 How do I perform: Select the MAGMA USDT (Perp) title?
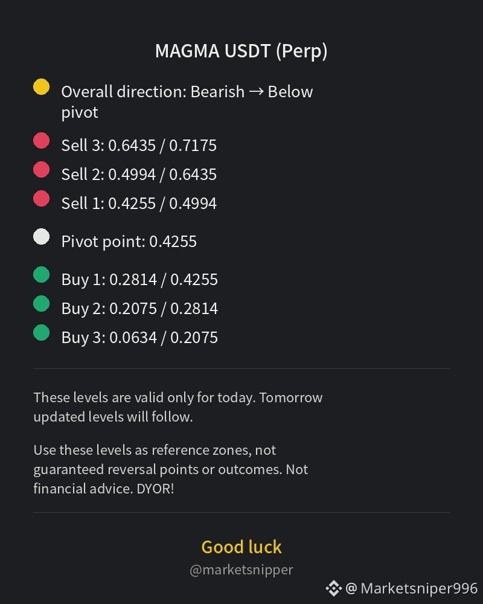(241, 51)
